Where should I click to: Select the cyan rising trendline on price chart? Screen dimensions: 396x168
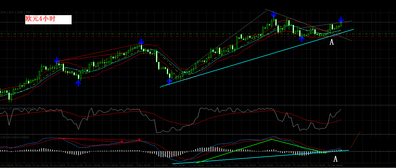[x=257, y=58]
